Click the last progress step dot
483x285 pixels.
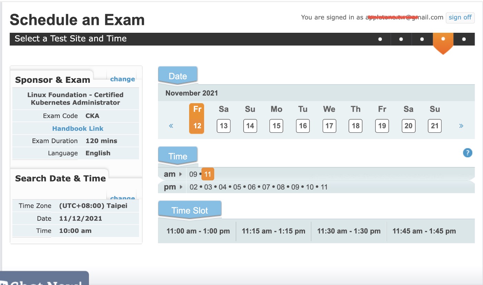(x=464, y=39)
